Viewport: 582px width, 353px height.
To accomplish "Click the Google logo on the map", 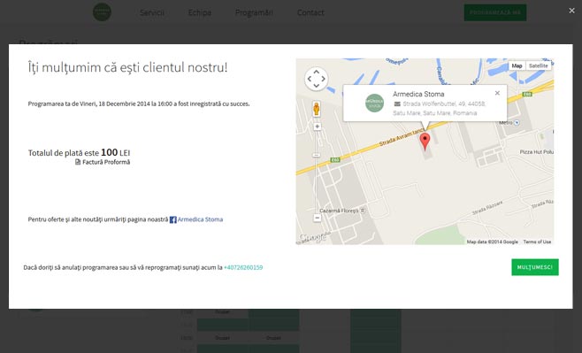I will pos(312,238).
